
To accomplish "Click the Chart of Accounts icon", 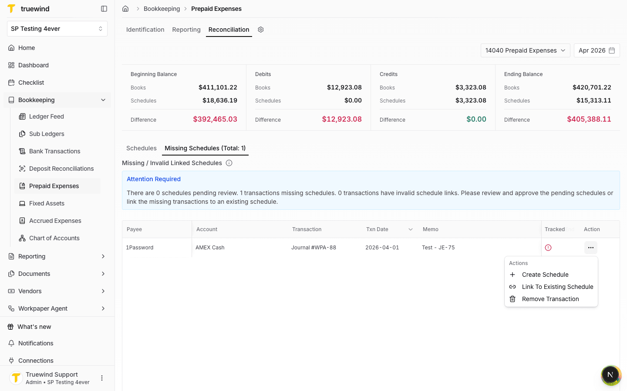I will (22, 238).
